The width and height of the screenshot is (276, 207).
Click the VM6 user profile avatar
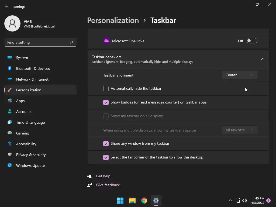[12, 23]
